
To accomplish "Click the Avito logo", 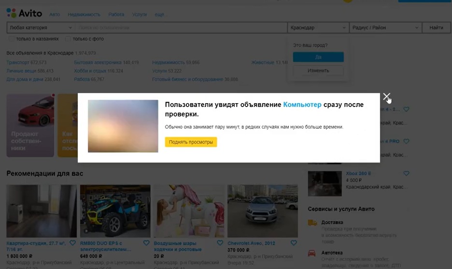I will tap(24, 13).
